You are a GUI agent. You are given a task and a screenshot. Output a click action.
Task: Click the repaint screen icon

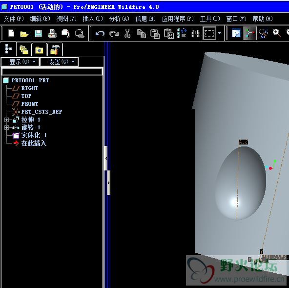[x=236, y=33]
